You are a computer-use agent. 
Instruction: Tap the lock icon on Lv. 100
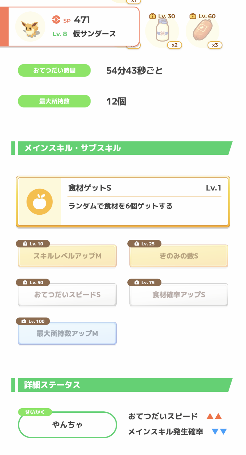[x=24, y=321]
